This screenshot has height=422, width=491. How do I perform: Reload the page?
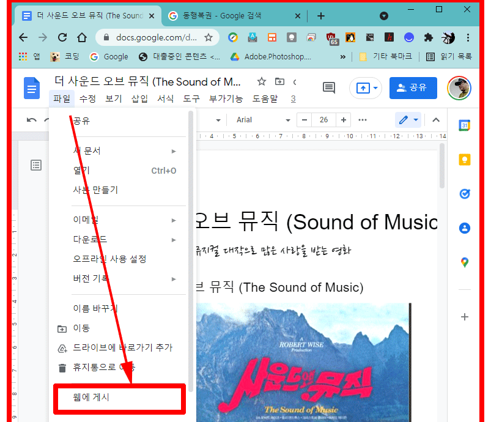pos(62,37)
